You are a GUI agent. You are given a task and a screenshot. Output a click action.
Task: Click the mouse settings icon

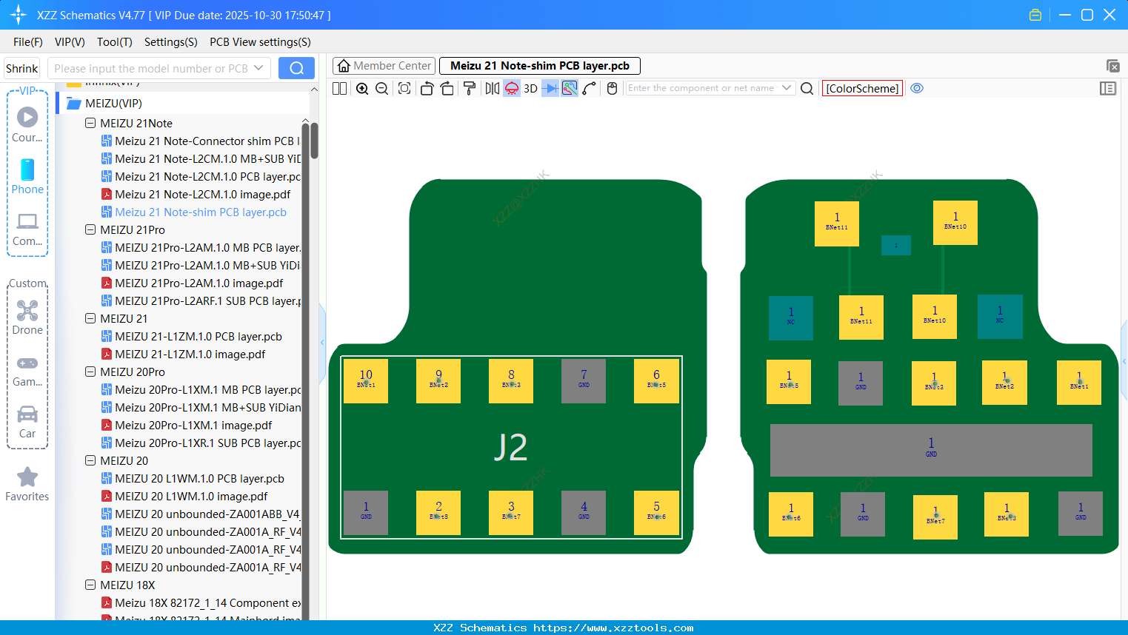click(x=612, y=88)
